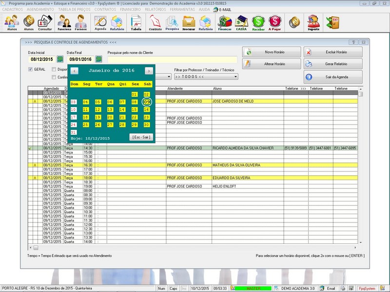Open the Tabela price table icon
The height and width of the screenshot is (292, 390).
[x=136, y=22]
